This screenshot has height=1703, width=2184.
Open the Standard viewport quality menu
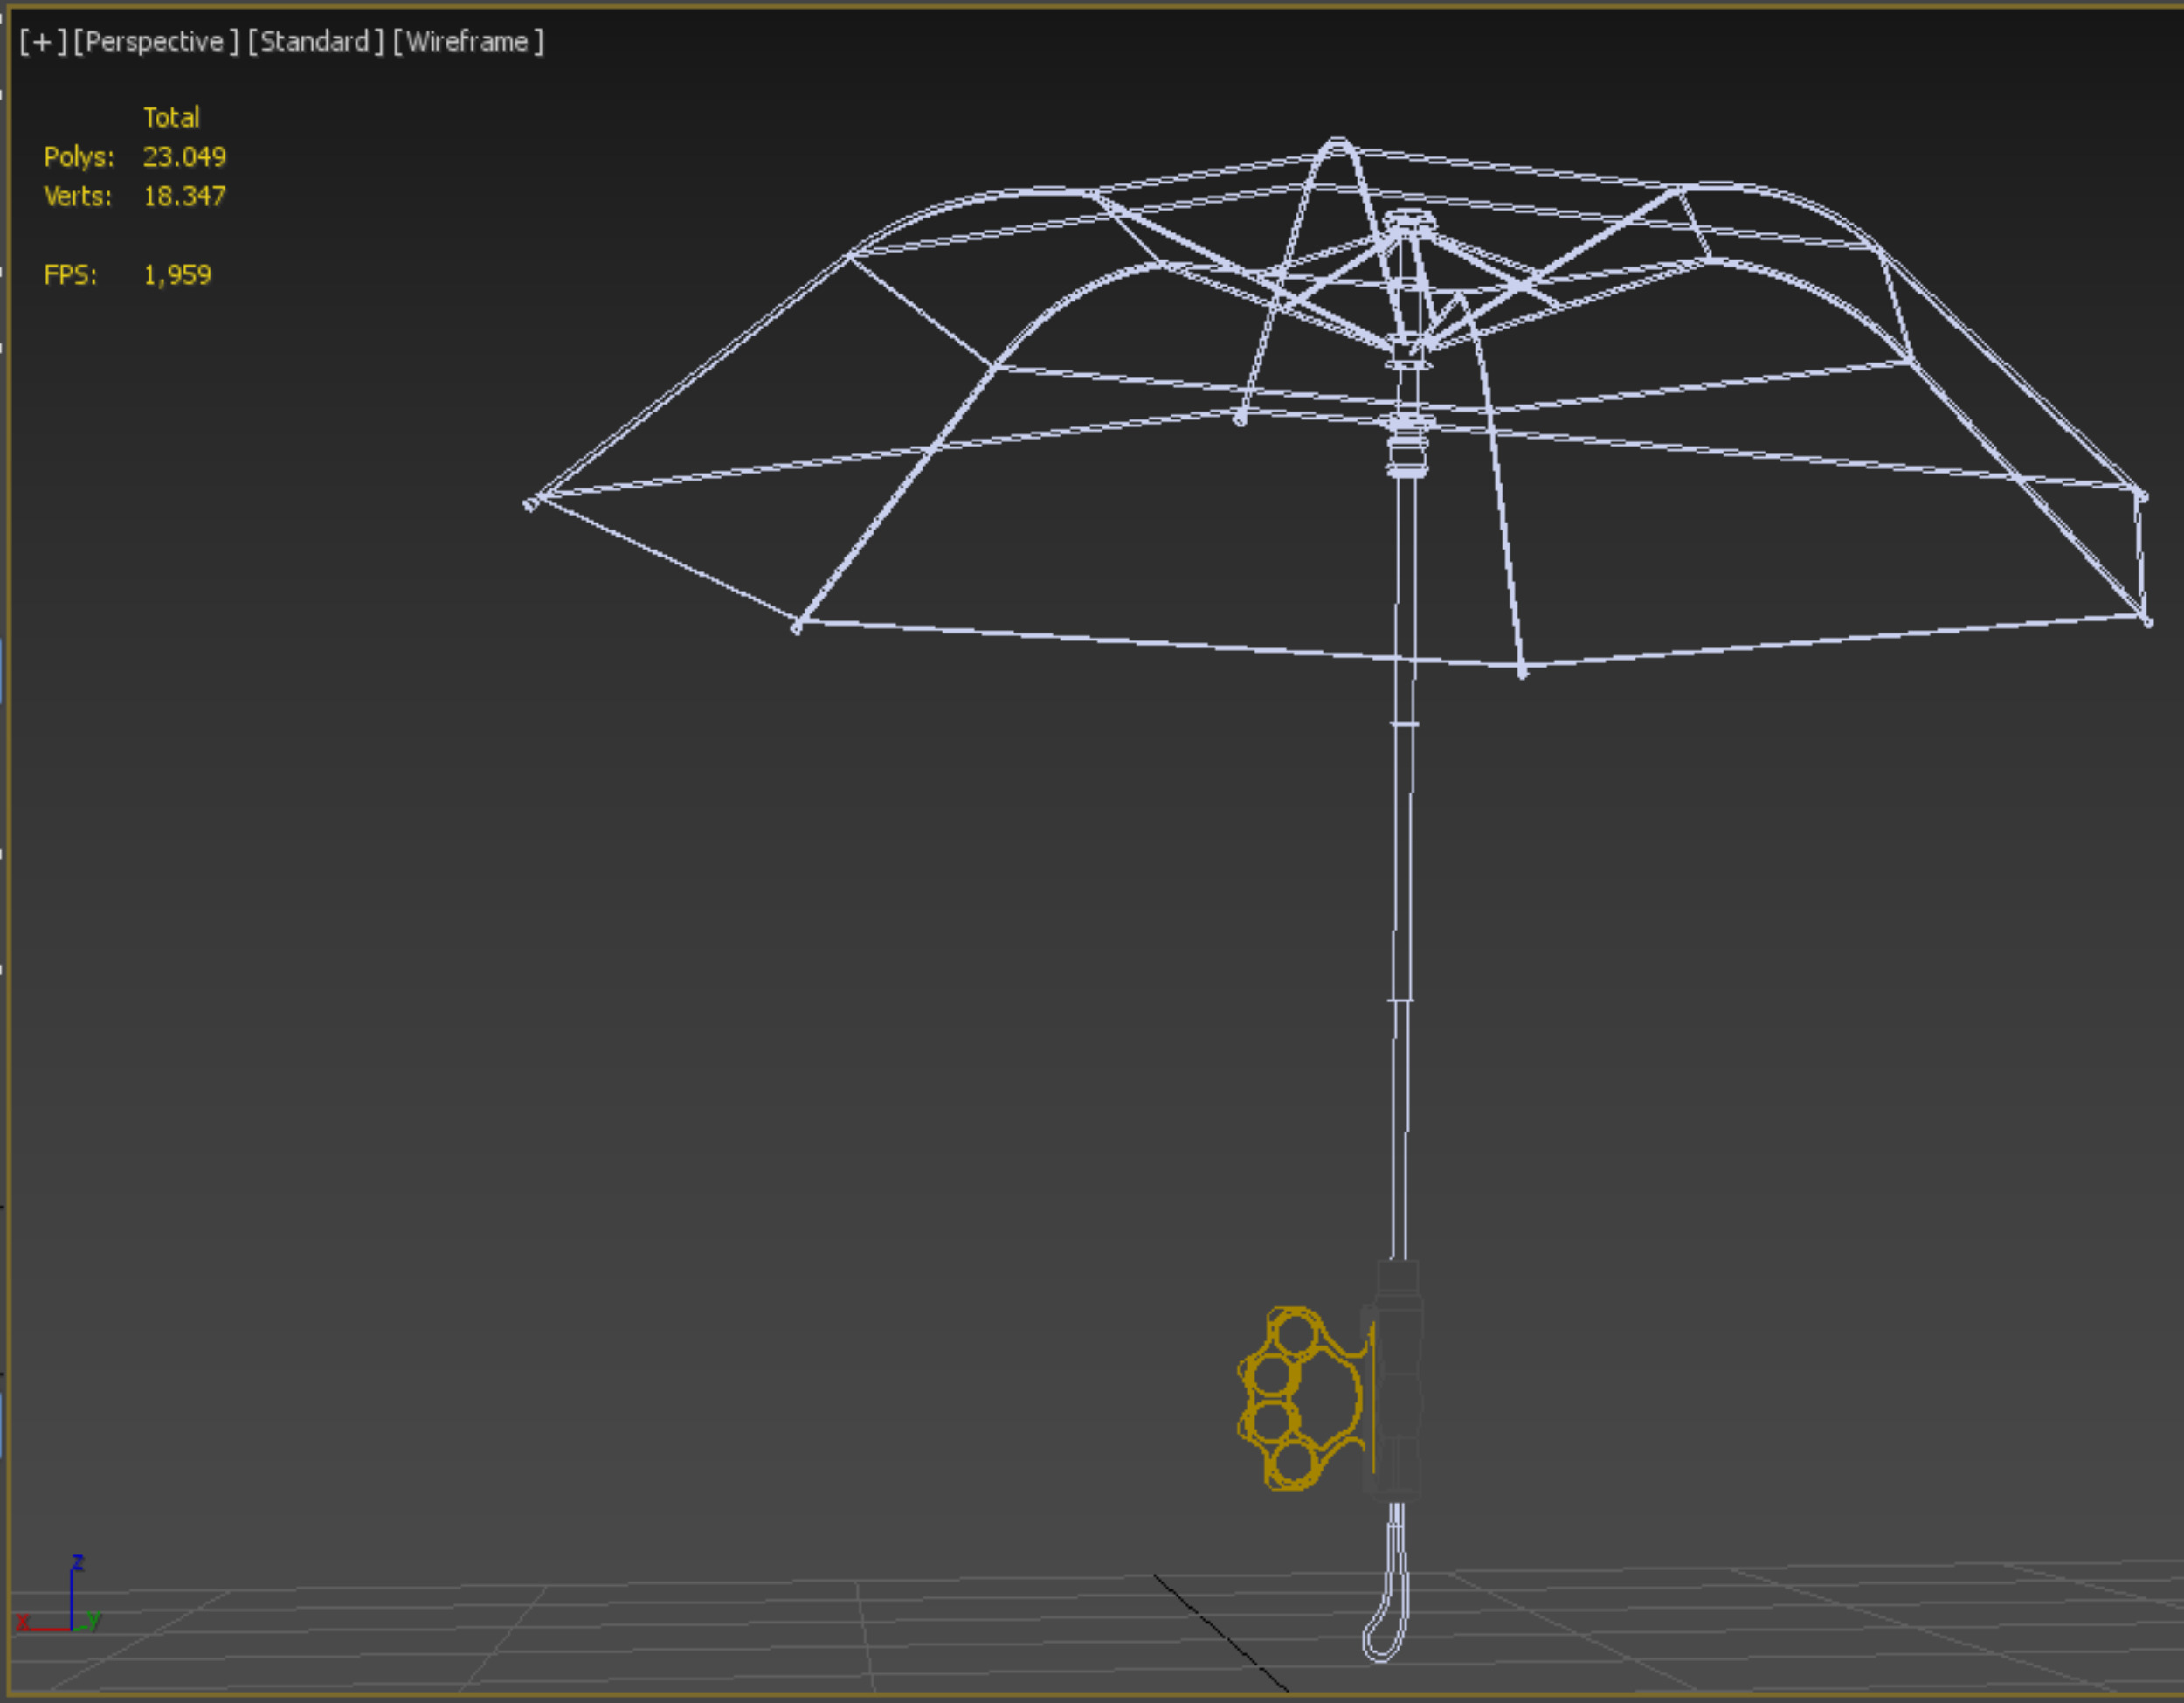pyautogui.click(x=315, y=42)
